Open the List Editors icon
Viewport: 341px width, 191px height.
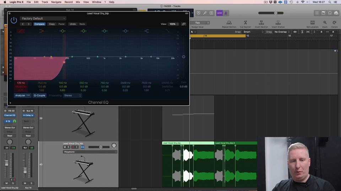(317, 13)
